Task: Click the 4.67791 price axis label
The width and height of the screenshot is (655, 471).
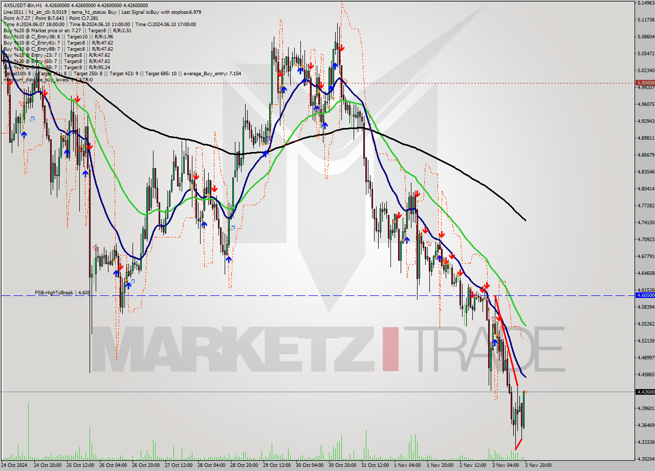Action: pos(646,256)
